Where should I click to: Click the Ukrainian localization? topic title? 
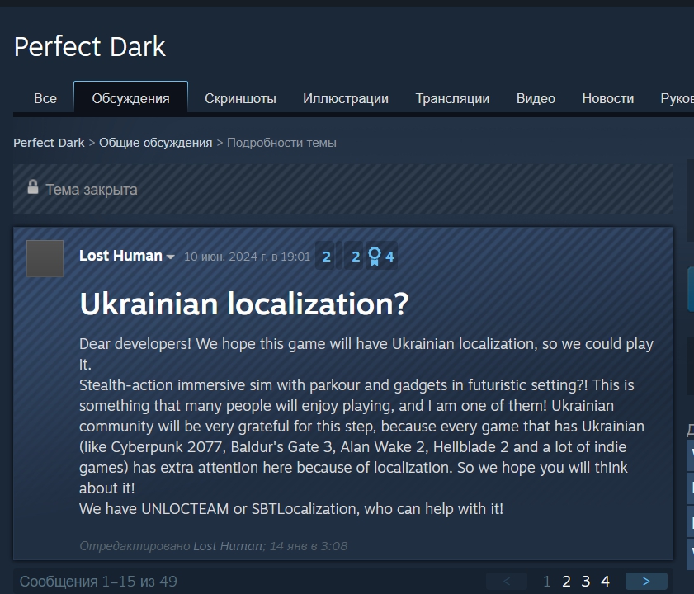click(x=244, y=304)
